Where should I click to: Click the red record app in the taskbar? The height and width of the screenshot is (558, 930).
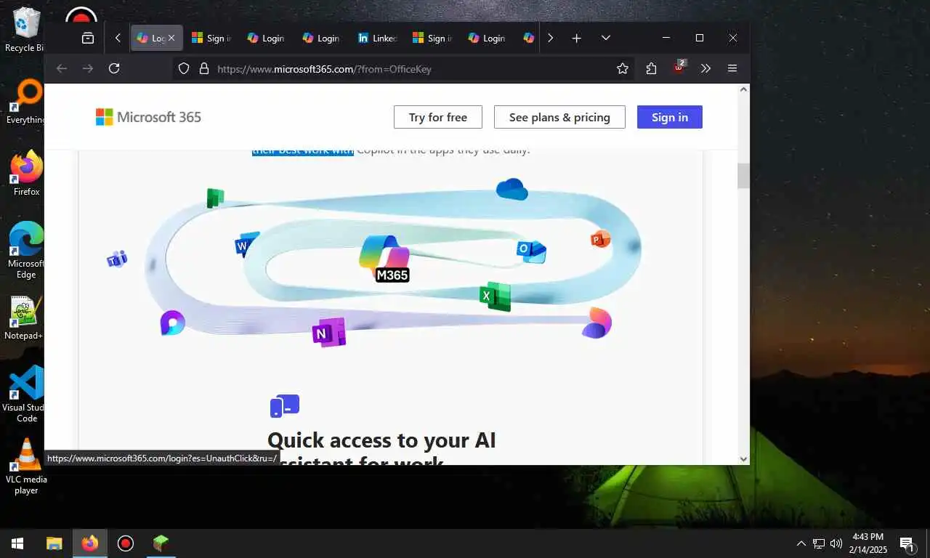point(126,543)
